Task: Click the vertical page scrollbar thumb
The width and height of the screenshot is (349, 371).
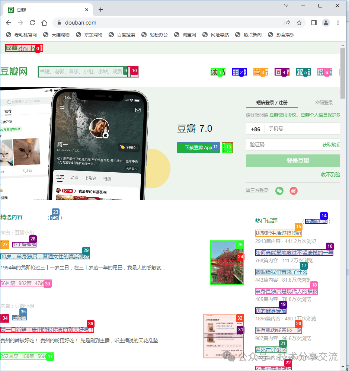Action: click(x=343, y=73)
